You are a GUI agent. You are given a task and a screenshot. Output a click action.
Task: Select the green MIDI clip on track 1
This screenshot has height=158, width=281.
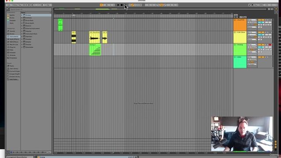tap(61, 25)
